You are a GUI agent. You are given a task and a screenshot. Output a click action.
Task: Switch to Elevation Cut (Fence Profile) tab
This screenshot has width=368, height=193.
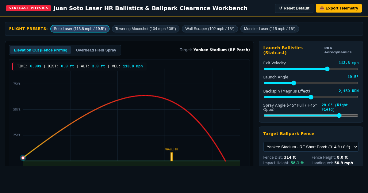tap(40, 50)
